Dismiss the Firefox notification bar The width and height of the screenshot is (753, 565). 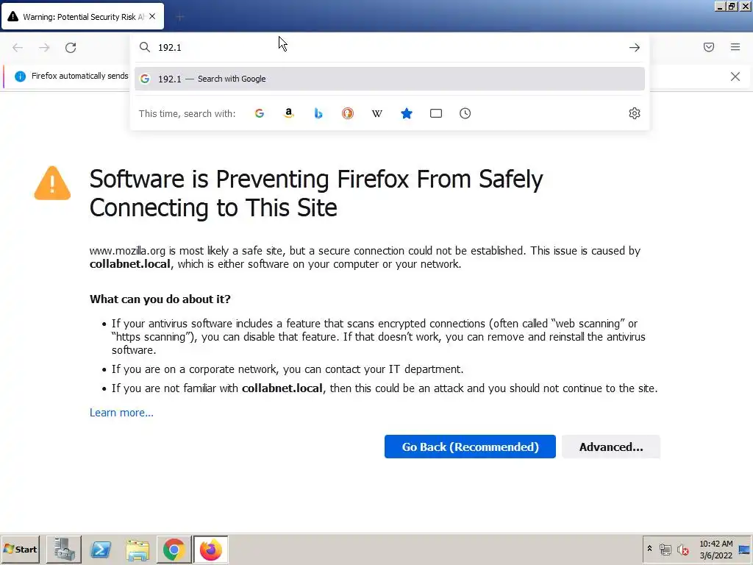point(735,77)
